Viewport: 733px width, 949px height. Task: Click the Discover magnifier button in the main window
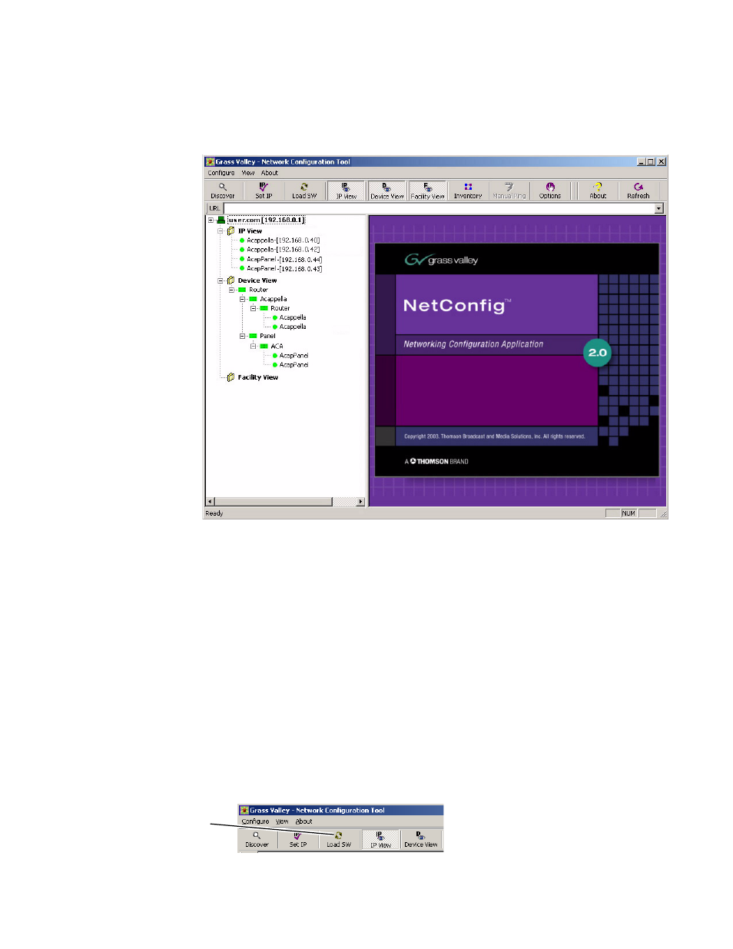223,191
